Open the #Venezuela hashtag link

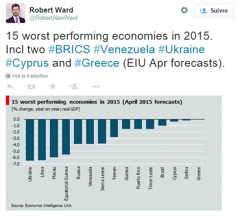[124, 49]
